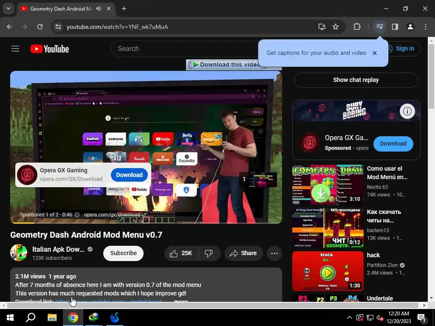Open the Italian Apk Dow... channel name
Viewport: 435px width, 326px height.
(58, 249)
